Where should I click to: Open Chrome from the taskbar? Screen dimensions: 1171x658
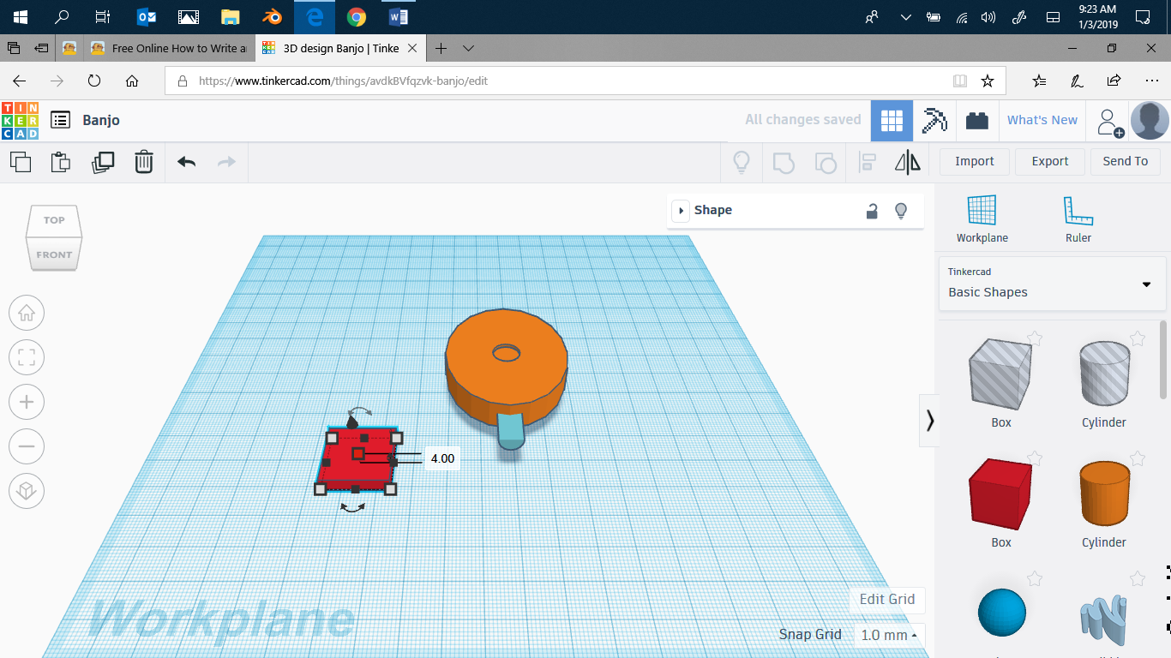tap(357, 16)
